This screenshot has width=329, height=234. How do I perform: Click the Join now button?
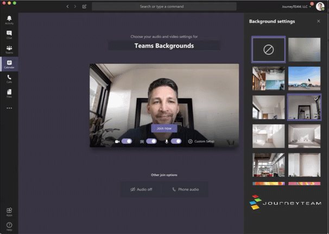click(164, 128)
